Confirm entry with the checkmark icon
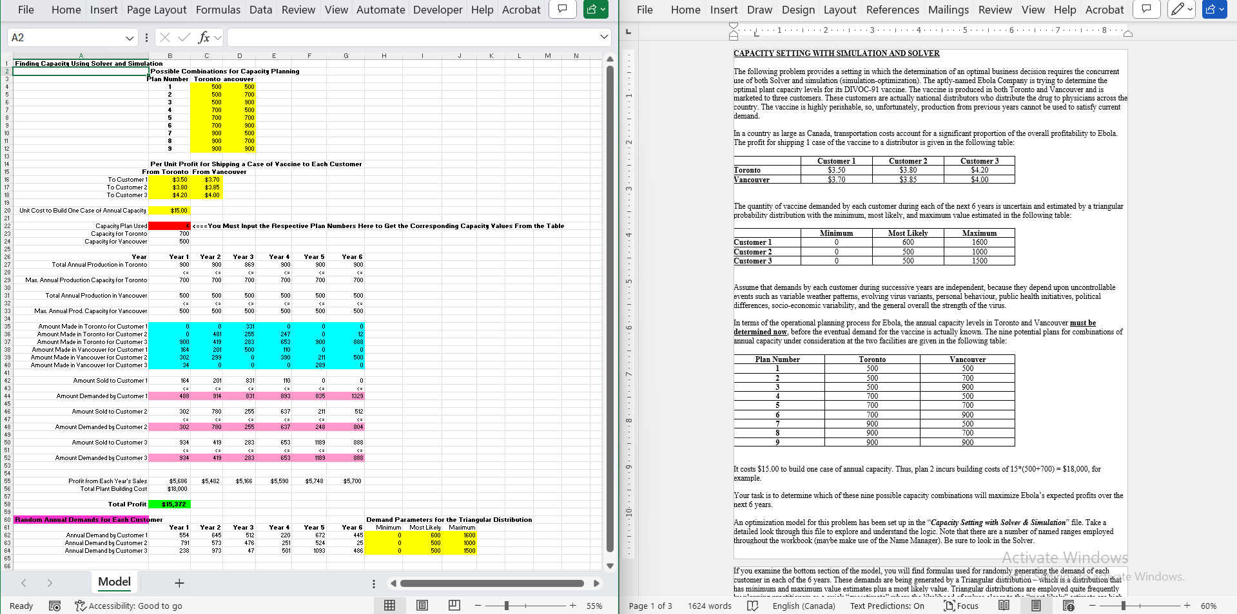 184,37
